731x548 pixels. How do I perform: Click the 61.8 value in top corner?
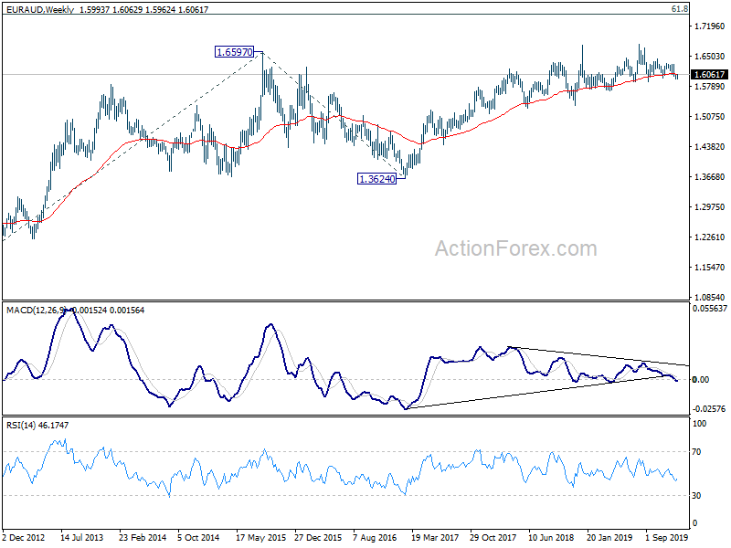pos(680,9)
